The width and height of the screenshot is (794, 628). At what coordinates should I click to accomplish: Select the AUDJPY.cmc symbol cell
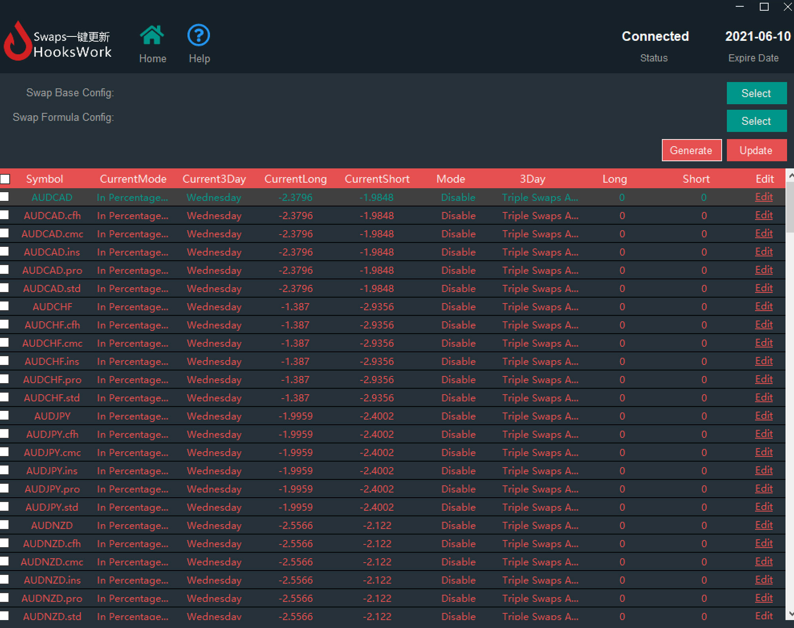click(x=52, y=452)
